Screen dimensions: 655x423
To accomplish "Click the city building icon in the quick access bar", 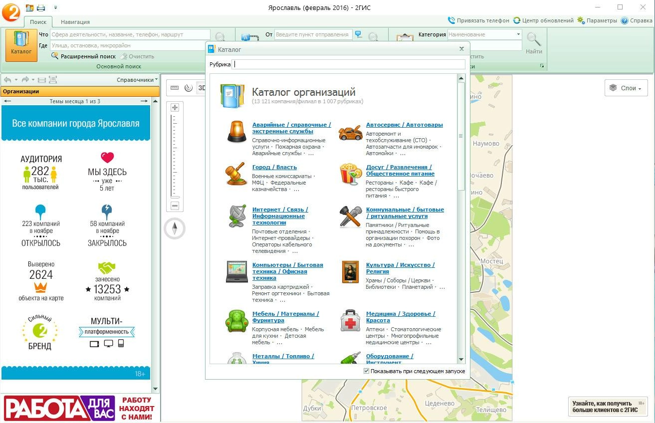I will [29, 7].
